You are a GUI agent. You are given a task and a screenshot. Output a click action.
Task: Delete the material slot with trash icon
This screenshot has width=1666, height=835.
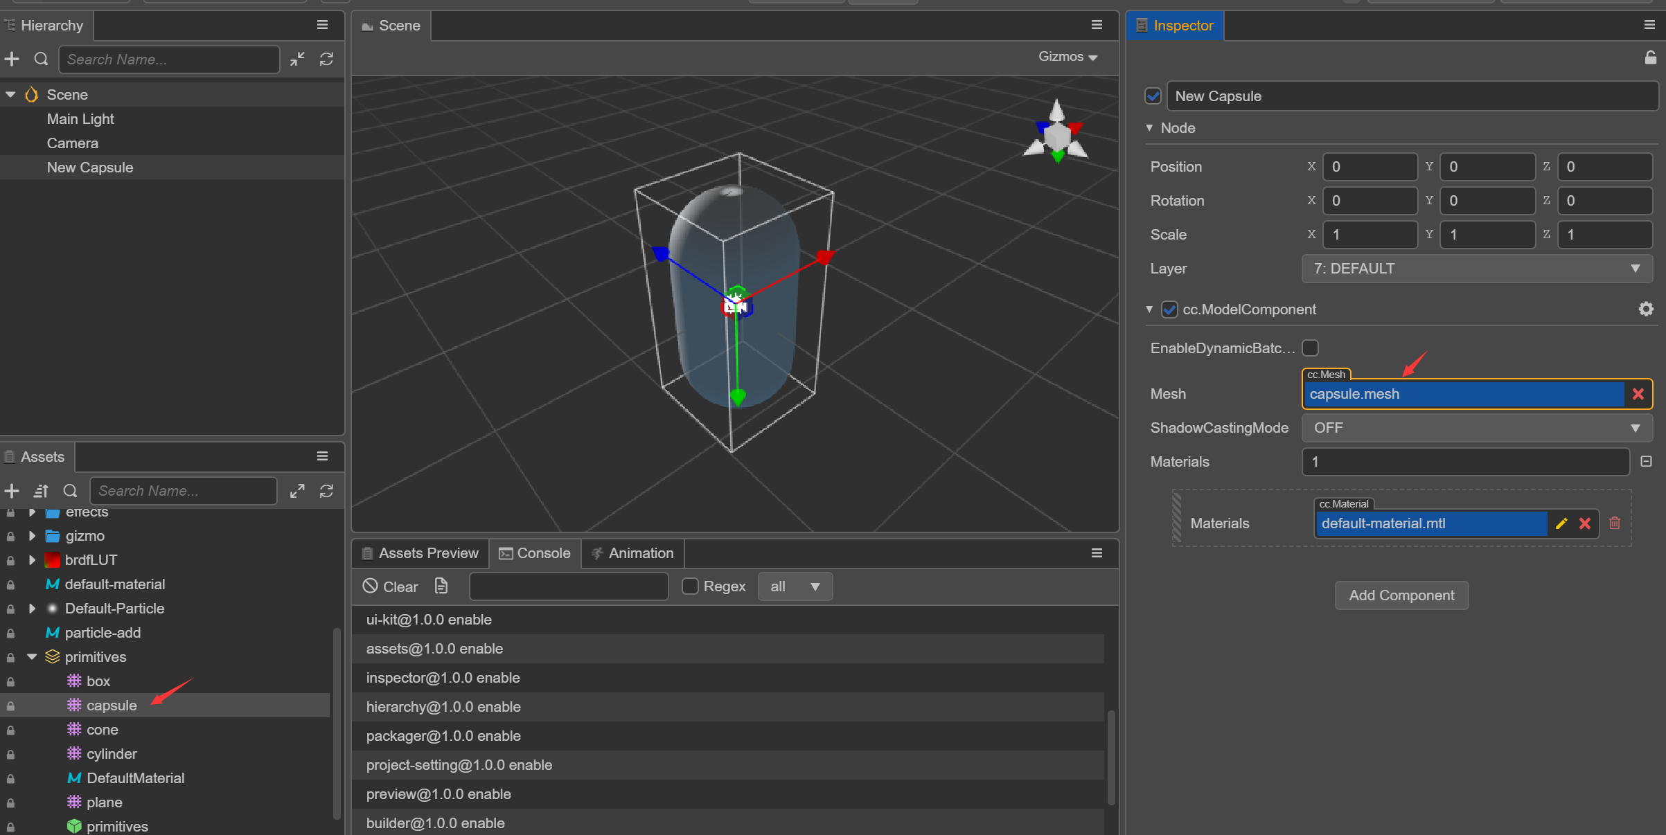(x=1615, y=523)
